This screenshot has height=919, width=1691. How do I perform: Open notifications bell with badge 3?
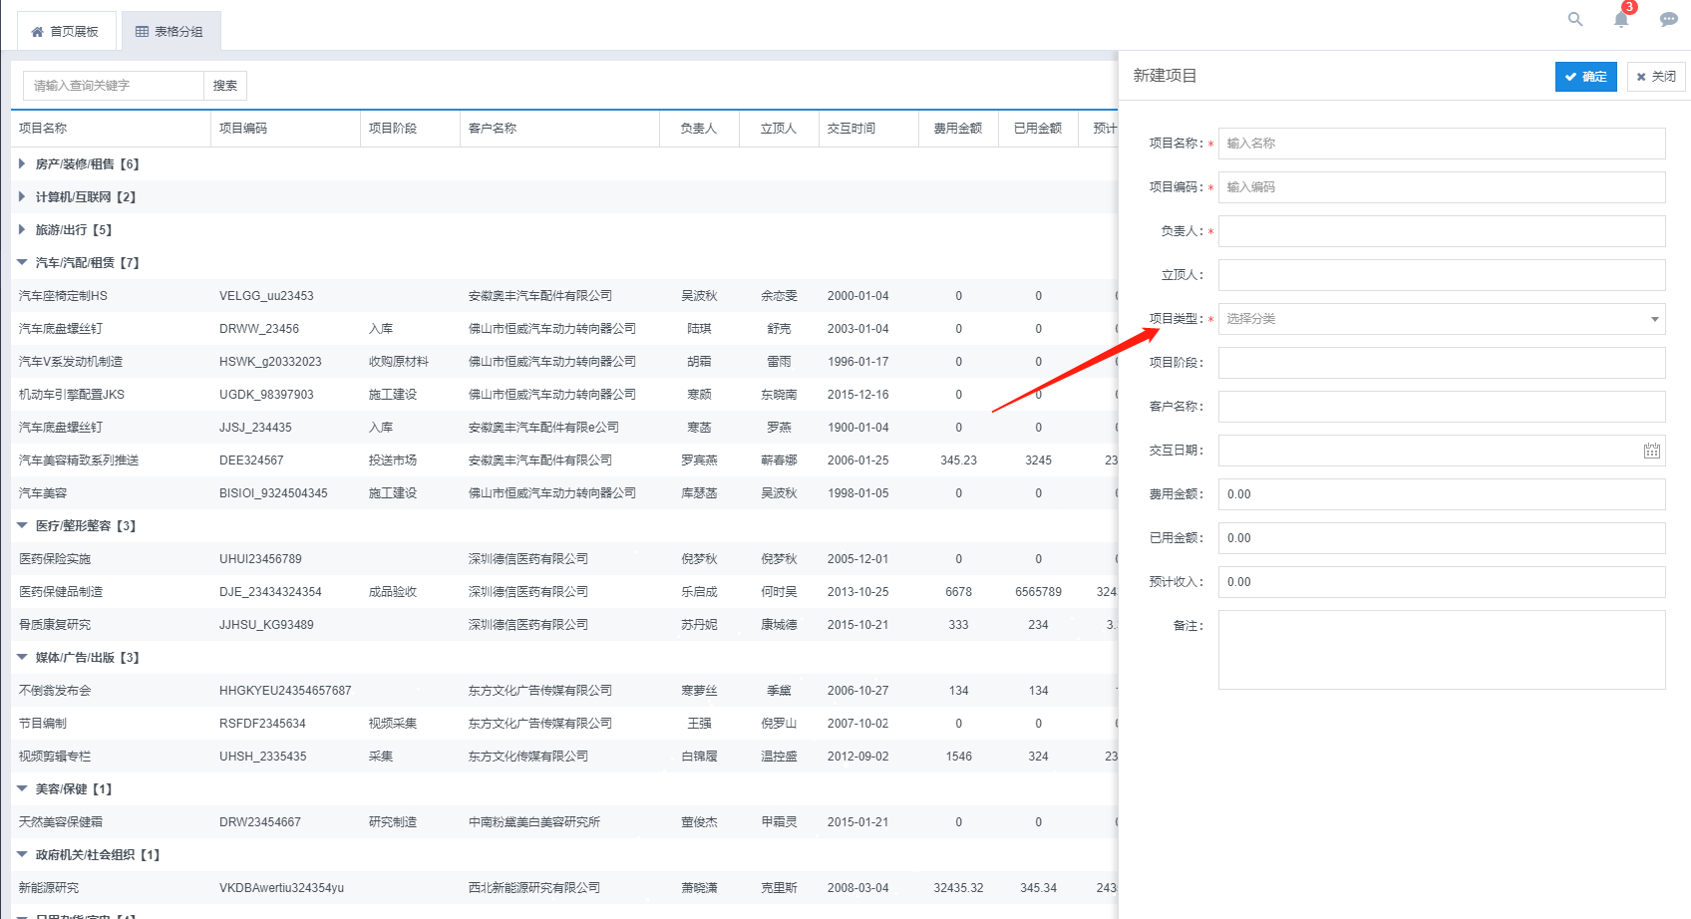point(1622,17)
